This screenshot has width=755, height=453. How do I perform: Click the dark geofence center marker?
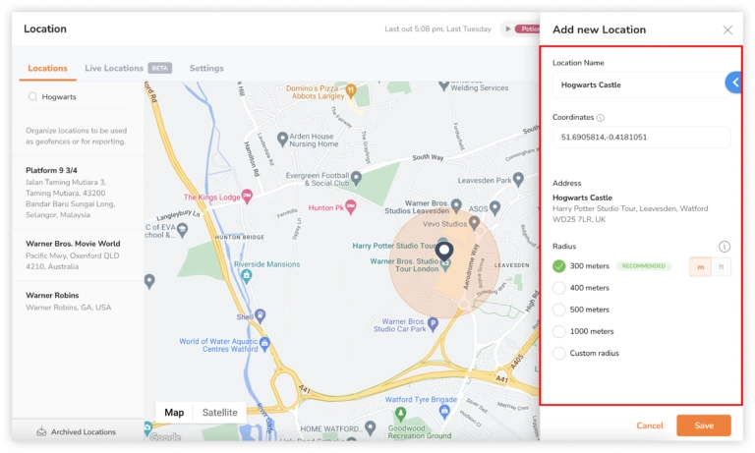444,251
